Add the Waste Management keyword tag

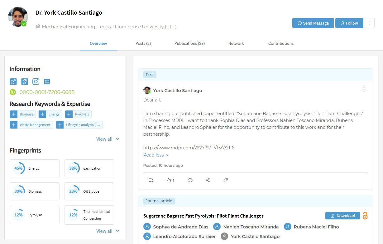click(x=14, y=125)
